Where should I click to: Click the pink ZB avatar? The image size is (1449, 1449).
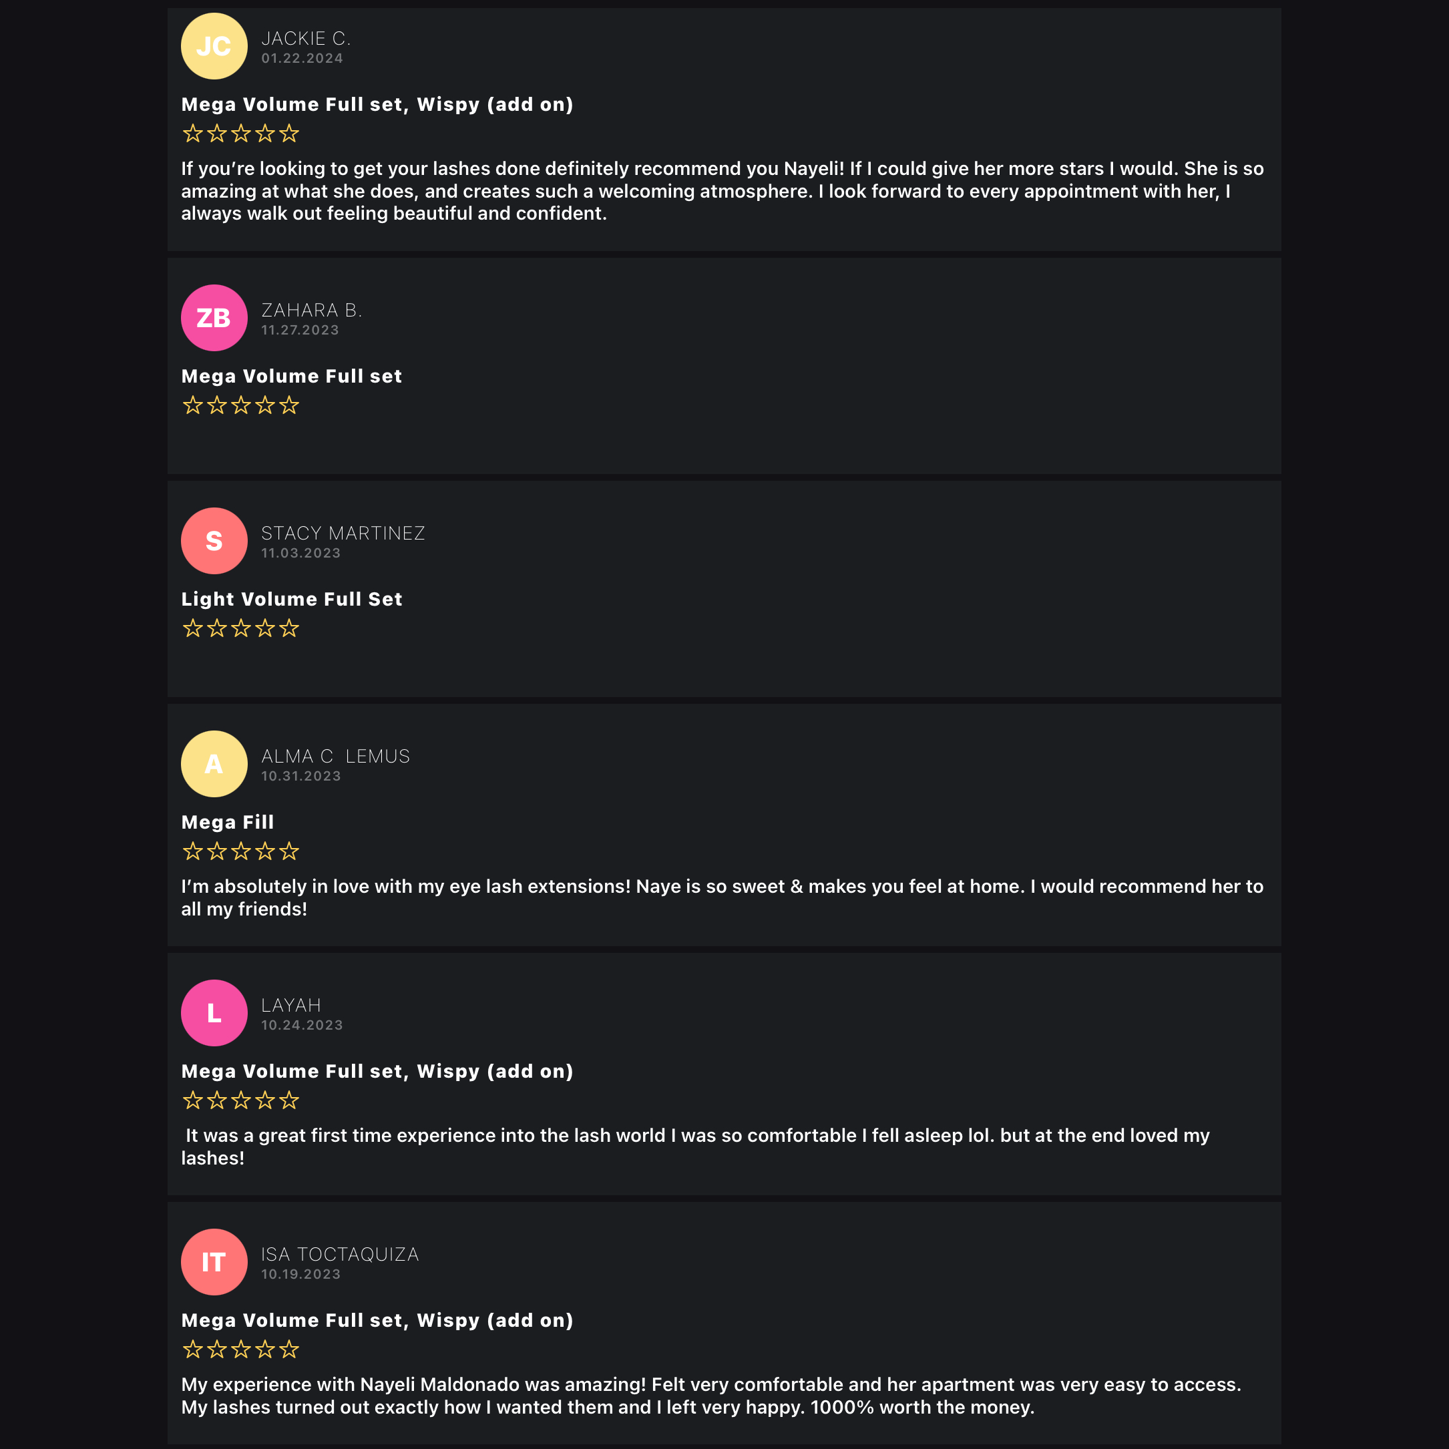214,317
